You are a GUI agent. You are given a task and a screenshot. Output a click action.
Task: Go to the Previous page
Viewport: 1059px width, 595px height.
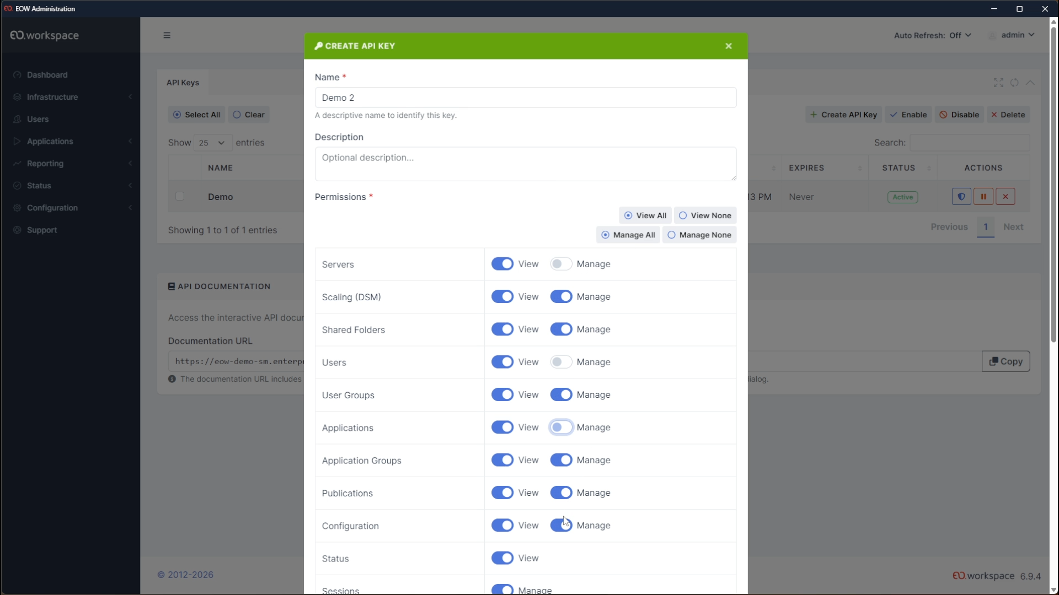tap(949, 227)
